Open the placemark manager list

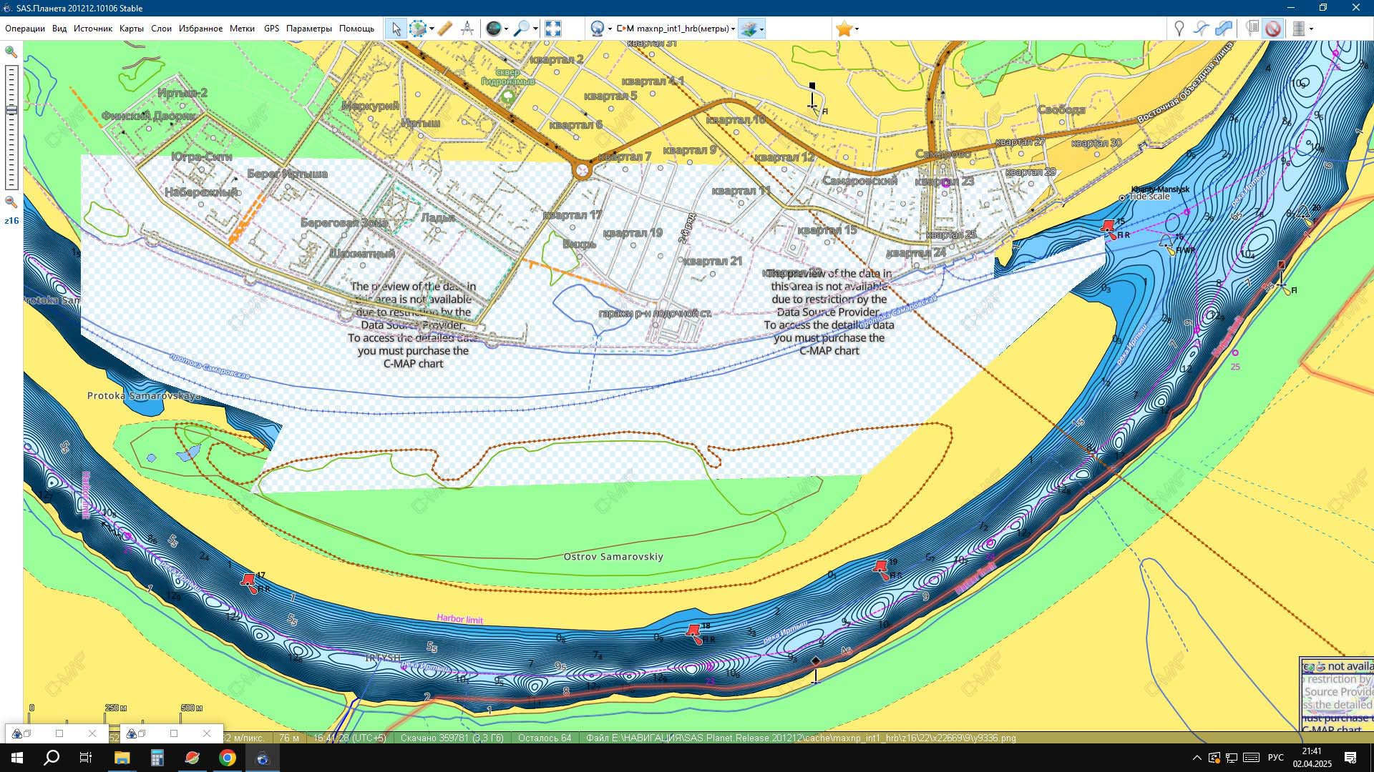click(x=1252, y=29)
